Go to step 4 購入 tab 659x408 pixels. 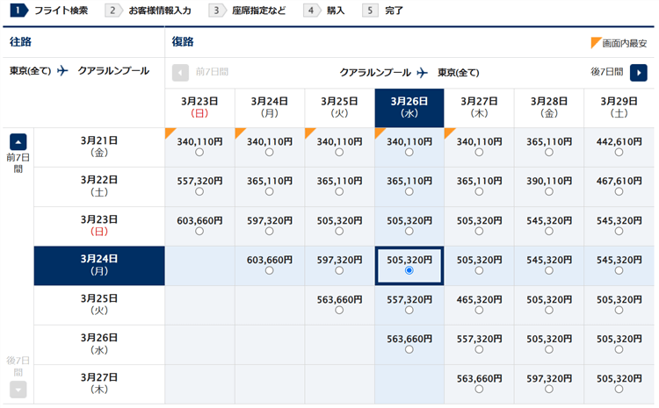tap(325, 11)
